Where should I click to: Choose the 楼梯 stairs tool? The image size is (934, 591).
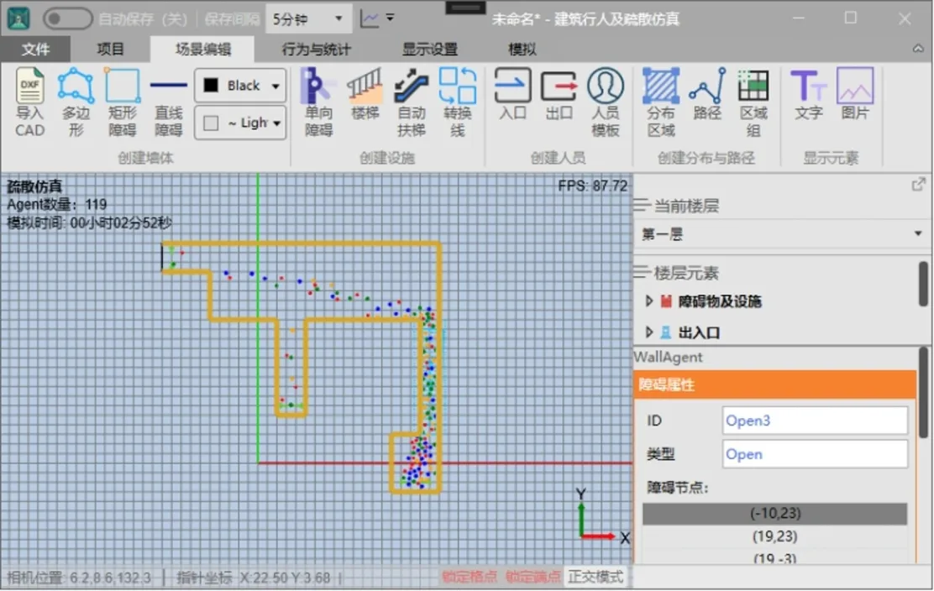[x=365, y=94]
